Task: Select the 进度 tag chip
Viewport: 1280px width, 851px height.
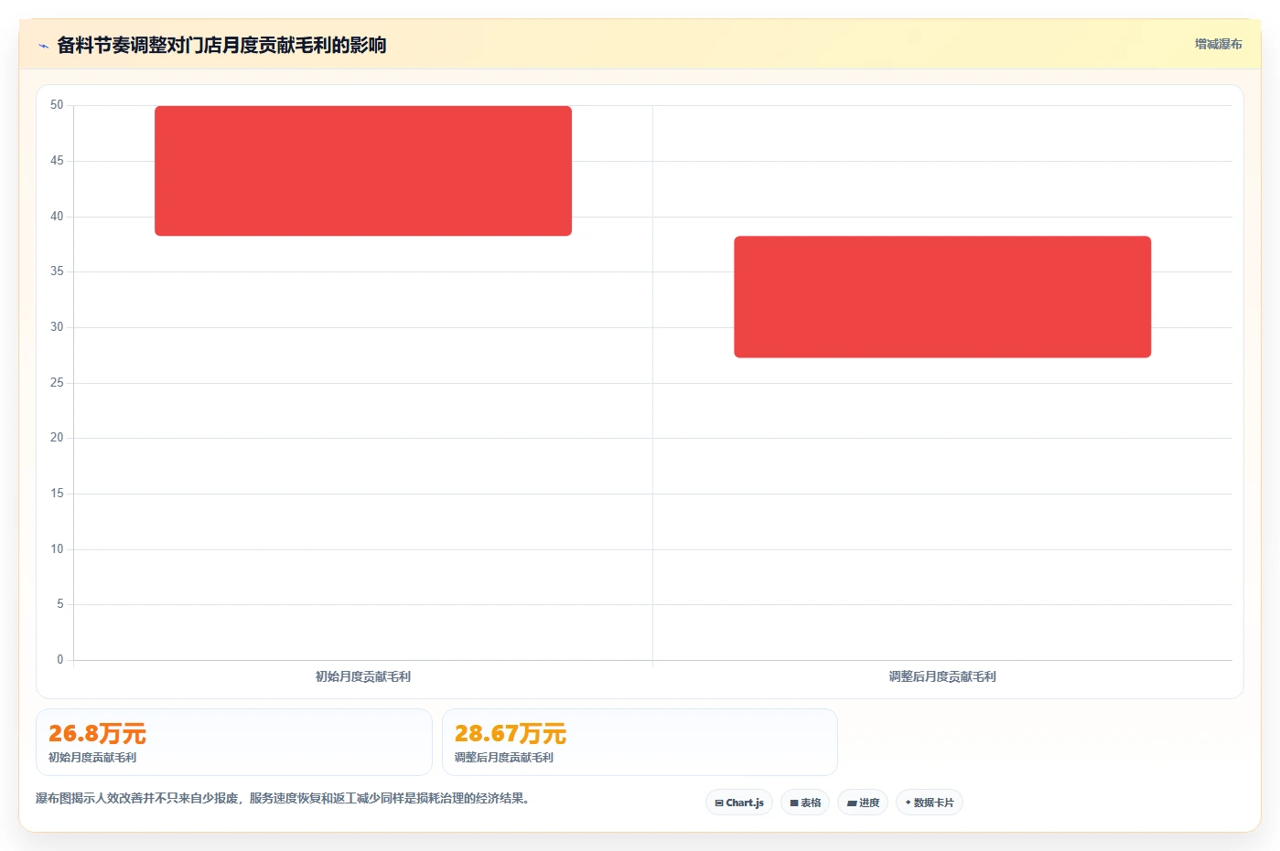Action: 863,803
